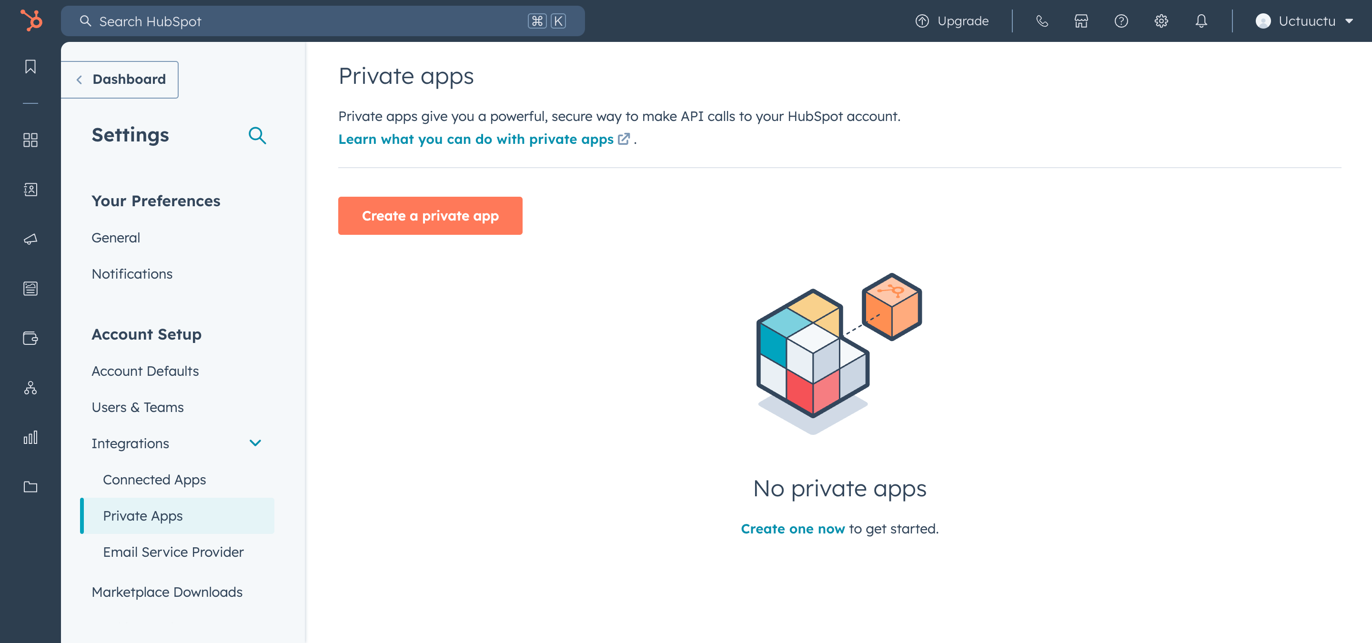Viewport: 1372px width, 643px height.
Task: Open the Marketplace storefront icon
Action: (1081, 21)
